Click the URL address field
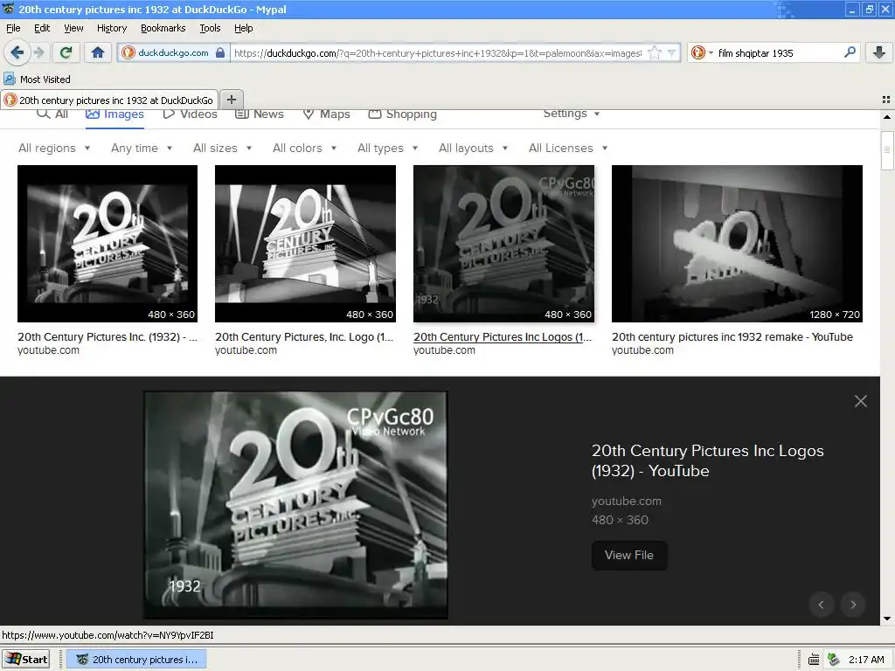The image size is (895, 671). (x=438, y=53)
